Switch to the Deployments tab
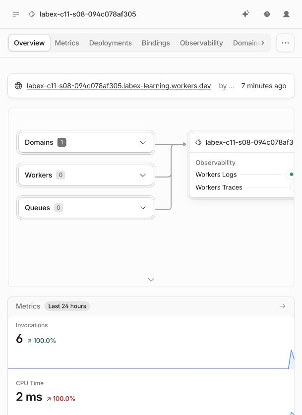302x415 pixels. [111, 43]
